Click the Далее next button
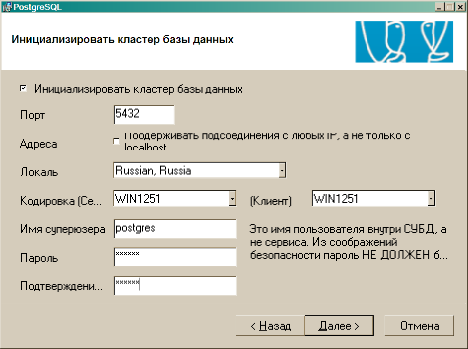Screen dimensions: 468x349 [339, 326]
